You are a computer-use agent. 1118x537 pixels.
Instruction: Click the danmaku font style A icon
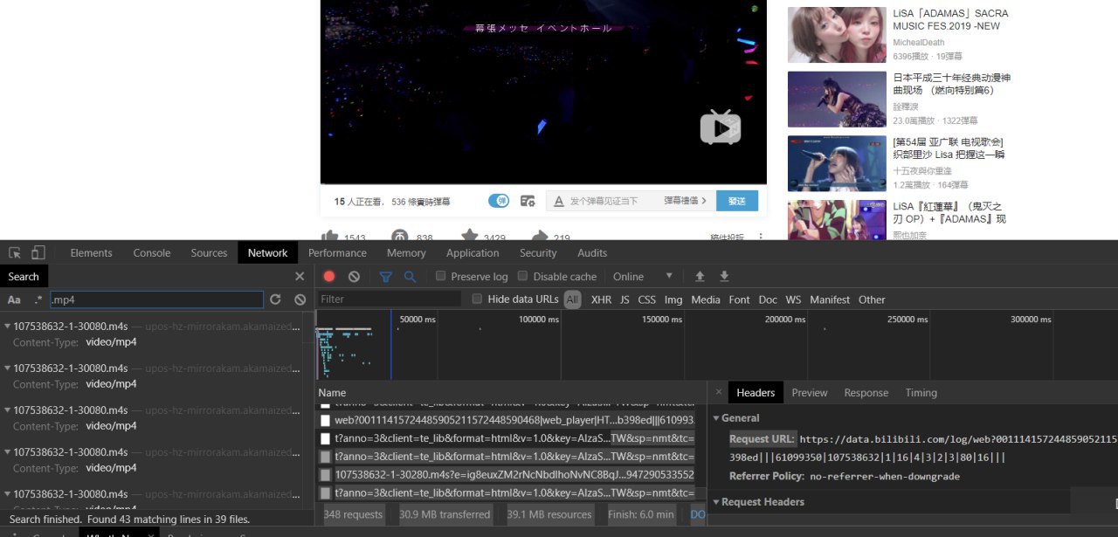559,202
